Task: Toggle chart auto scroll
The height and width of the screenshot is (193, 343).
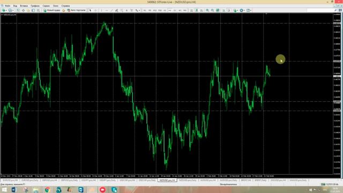Action: pos(224,10)
